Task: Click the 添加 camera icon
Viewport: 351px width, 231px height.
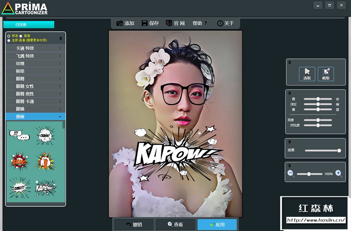Action: [119, 23]
